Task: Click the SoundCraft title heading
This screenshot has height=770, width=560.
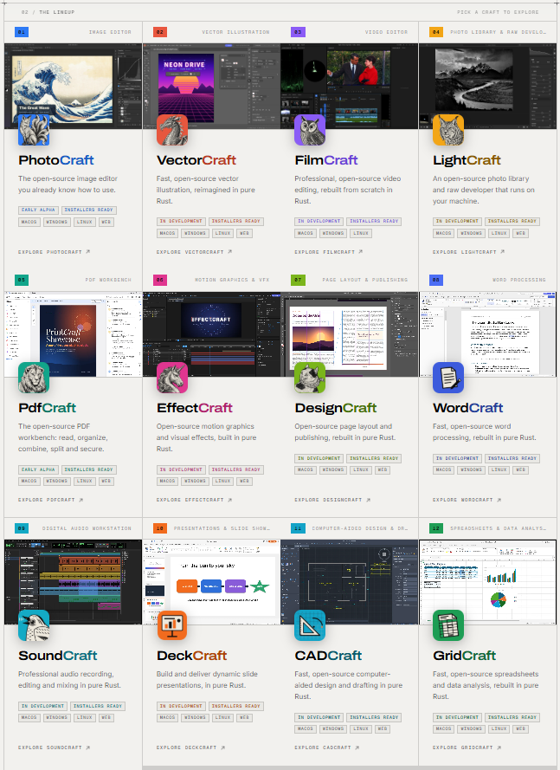Action: click(x=58, y=656)
